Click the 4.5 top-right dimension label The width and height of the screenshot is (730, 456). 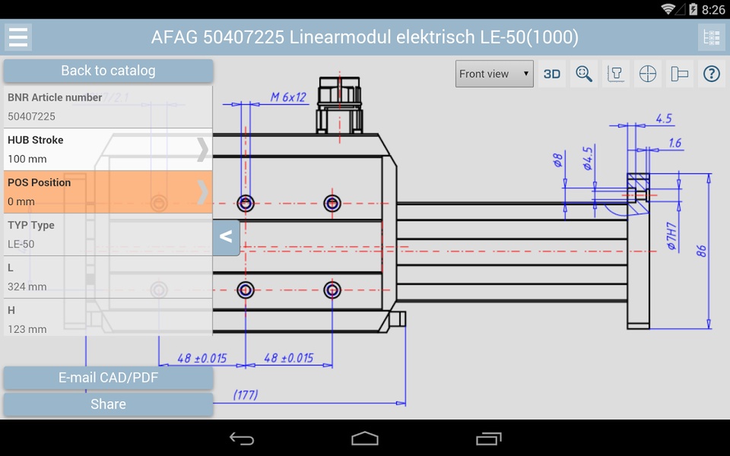coord(664,119)
